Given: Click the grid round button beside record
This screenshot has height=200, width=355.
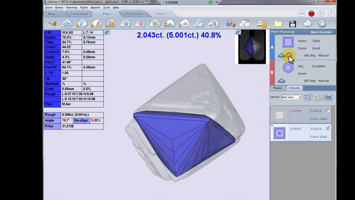Looking at the screenshot, I should 321,14.
